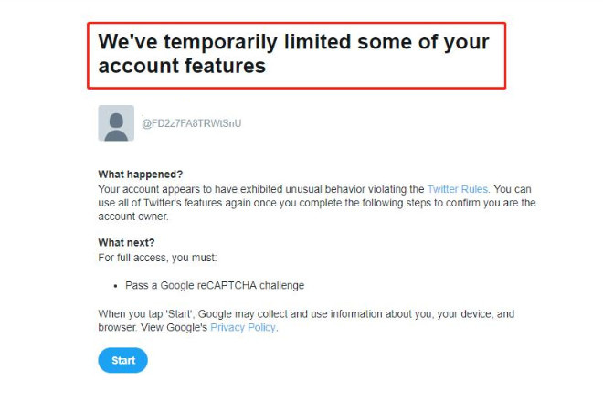
Task: Select the @FD2z7FA8TRWtSnU username handle
Action: [192, 123]
